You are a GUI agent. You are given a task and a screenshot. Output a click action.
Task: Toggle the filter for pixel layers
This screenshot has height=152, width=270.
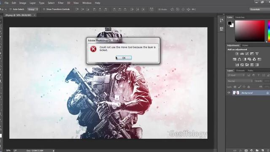[x=248, y=75]
